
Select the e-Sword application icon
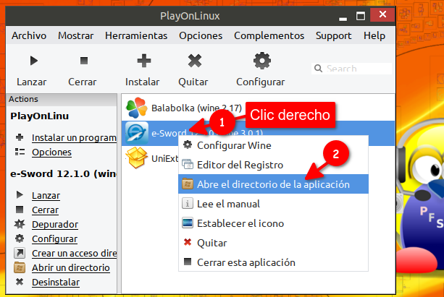pyautogui.click(x=136, y=133)
